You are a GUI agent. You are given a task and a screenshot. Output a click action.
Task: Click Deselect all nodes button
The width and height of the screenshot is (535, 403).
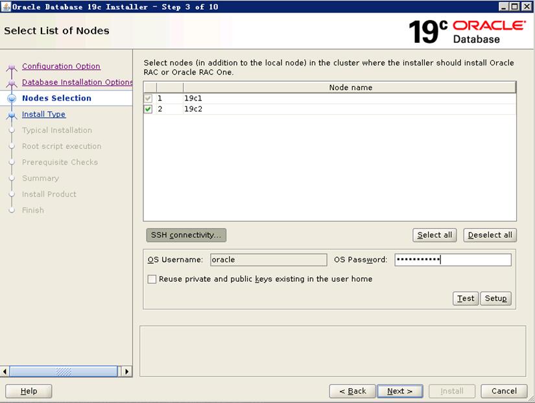pos(490,235)
